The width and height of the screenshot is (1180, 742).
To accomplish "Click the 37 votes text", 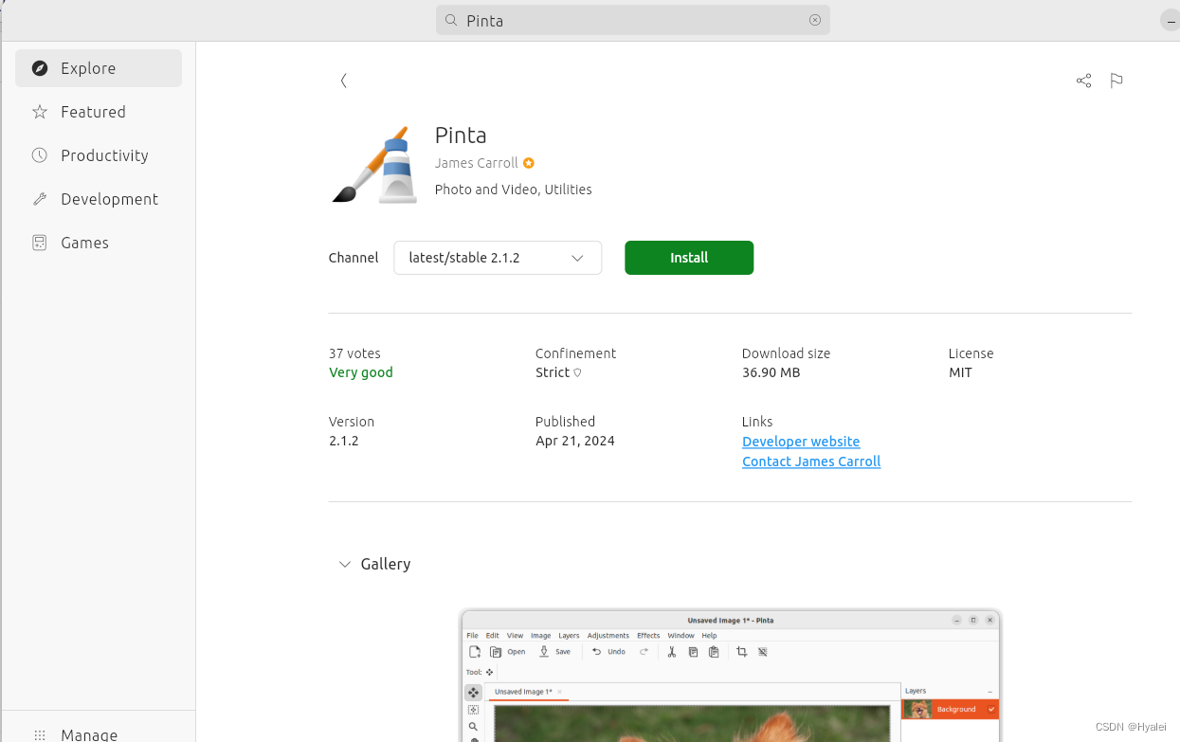I will tap(354, 353).
